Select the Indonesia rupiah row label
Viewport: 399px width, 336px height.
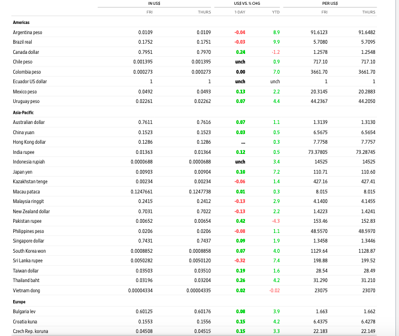[x=29, y=162]
